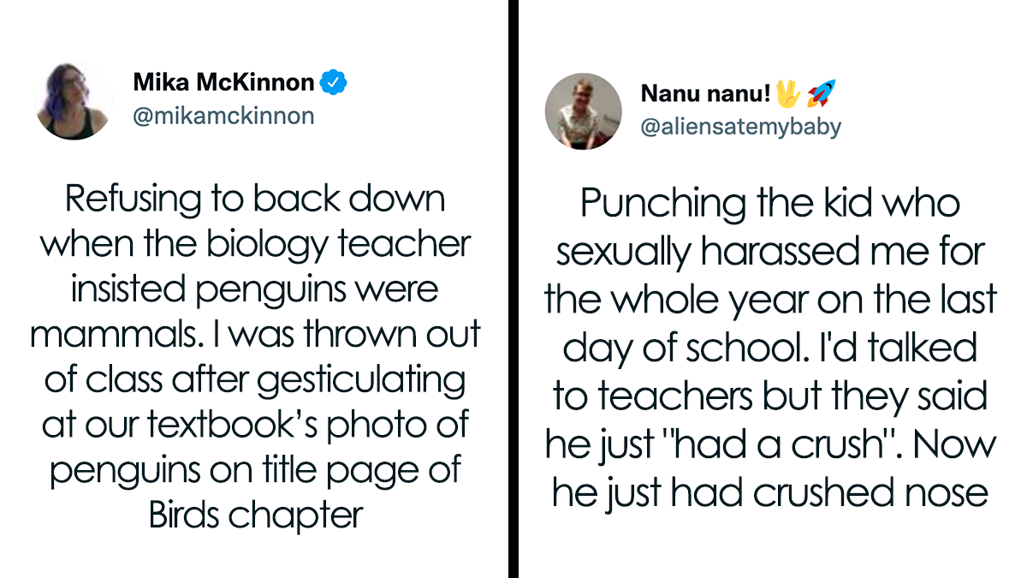Viewport: 1027px width, 578px height.
Task: Click the Mika McKinnon display name
Action: click(x=223, y=82)
